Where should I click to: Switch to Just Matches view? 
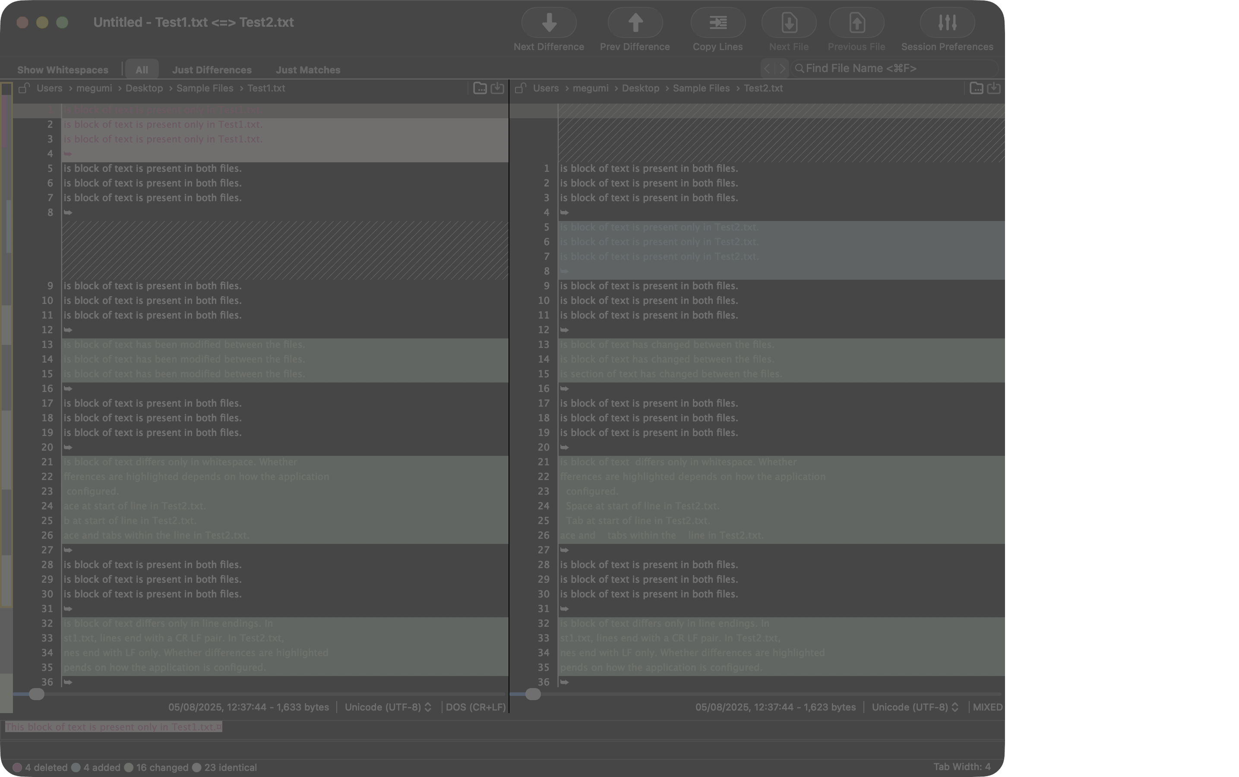tap(308, 70)
